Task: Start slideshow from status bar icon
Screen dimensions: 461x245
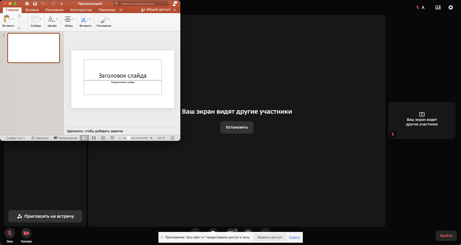Action: (x=112, y=138)
